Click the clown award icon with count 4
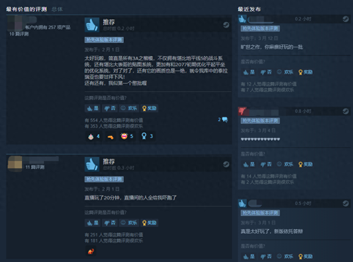 point(94,136)
